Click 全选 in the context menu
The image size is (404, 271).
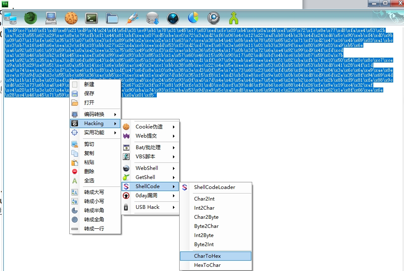(89, 181)
